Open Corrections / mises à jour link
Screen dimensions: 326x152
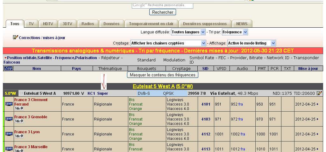tap(42, 38)
